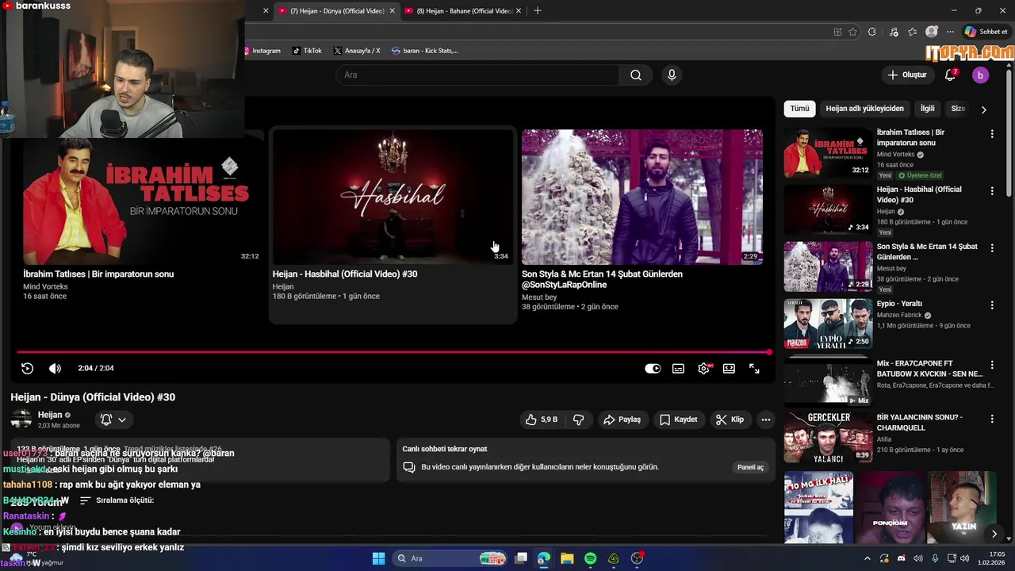Open the Heijan channel avatar
The width and height of the screenshot is (1015, 571).
click(x=21, y=420)
